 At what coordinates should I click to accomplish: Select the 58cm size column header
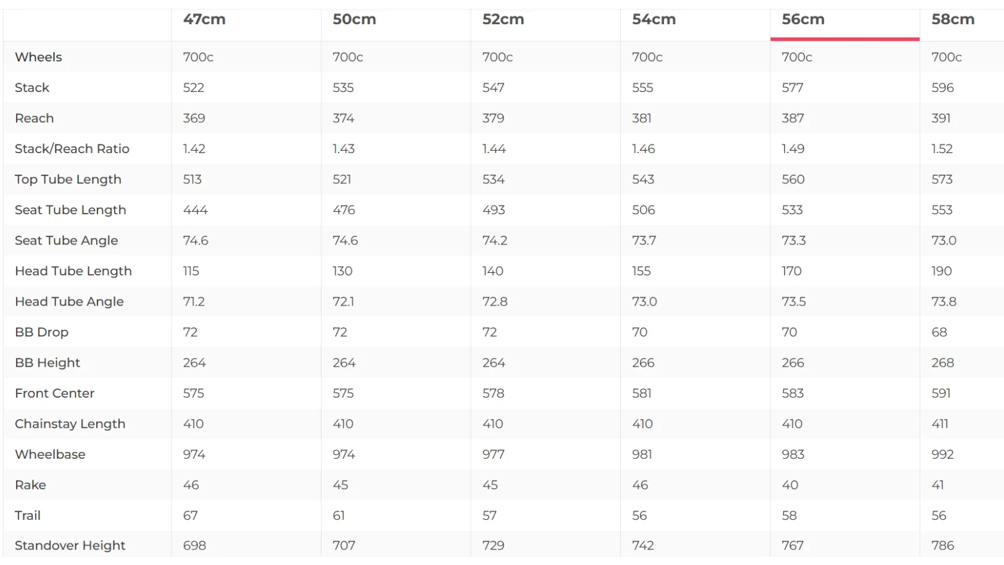(953, 19)
